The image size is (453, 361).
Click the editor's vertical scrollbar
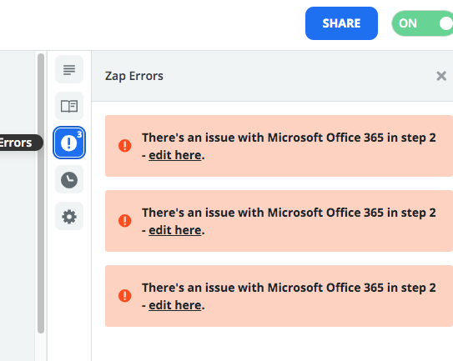coord(41,193)
